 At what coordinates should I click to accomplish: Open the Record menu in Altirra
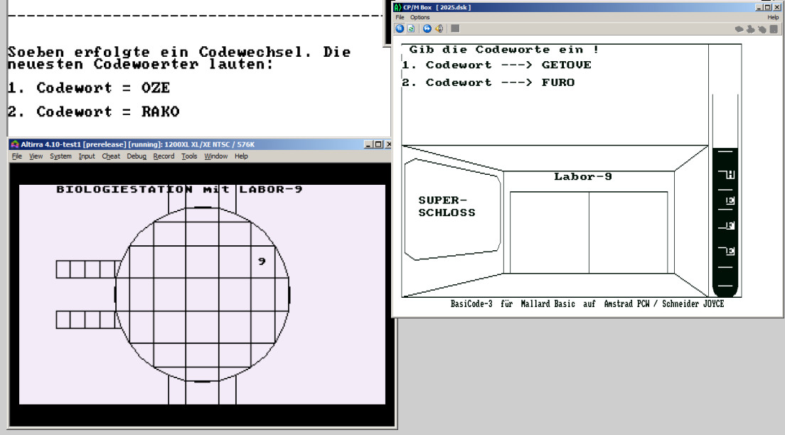pyautogui.click(x=164, y=156)
